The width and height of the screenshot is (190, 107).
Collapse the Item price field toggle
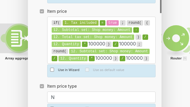(x=42, y=11)
